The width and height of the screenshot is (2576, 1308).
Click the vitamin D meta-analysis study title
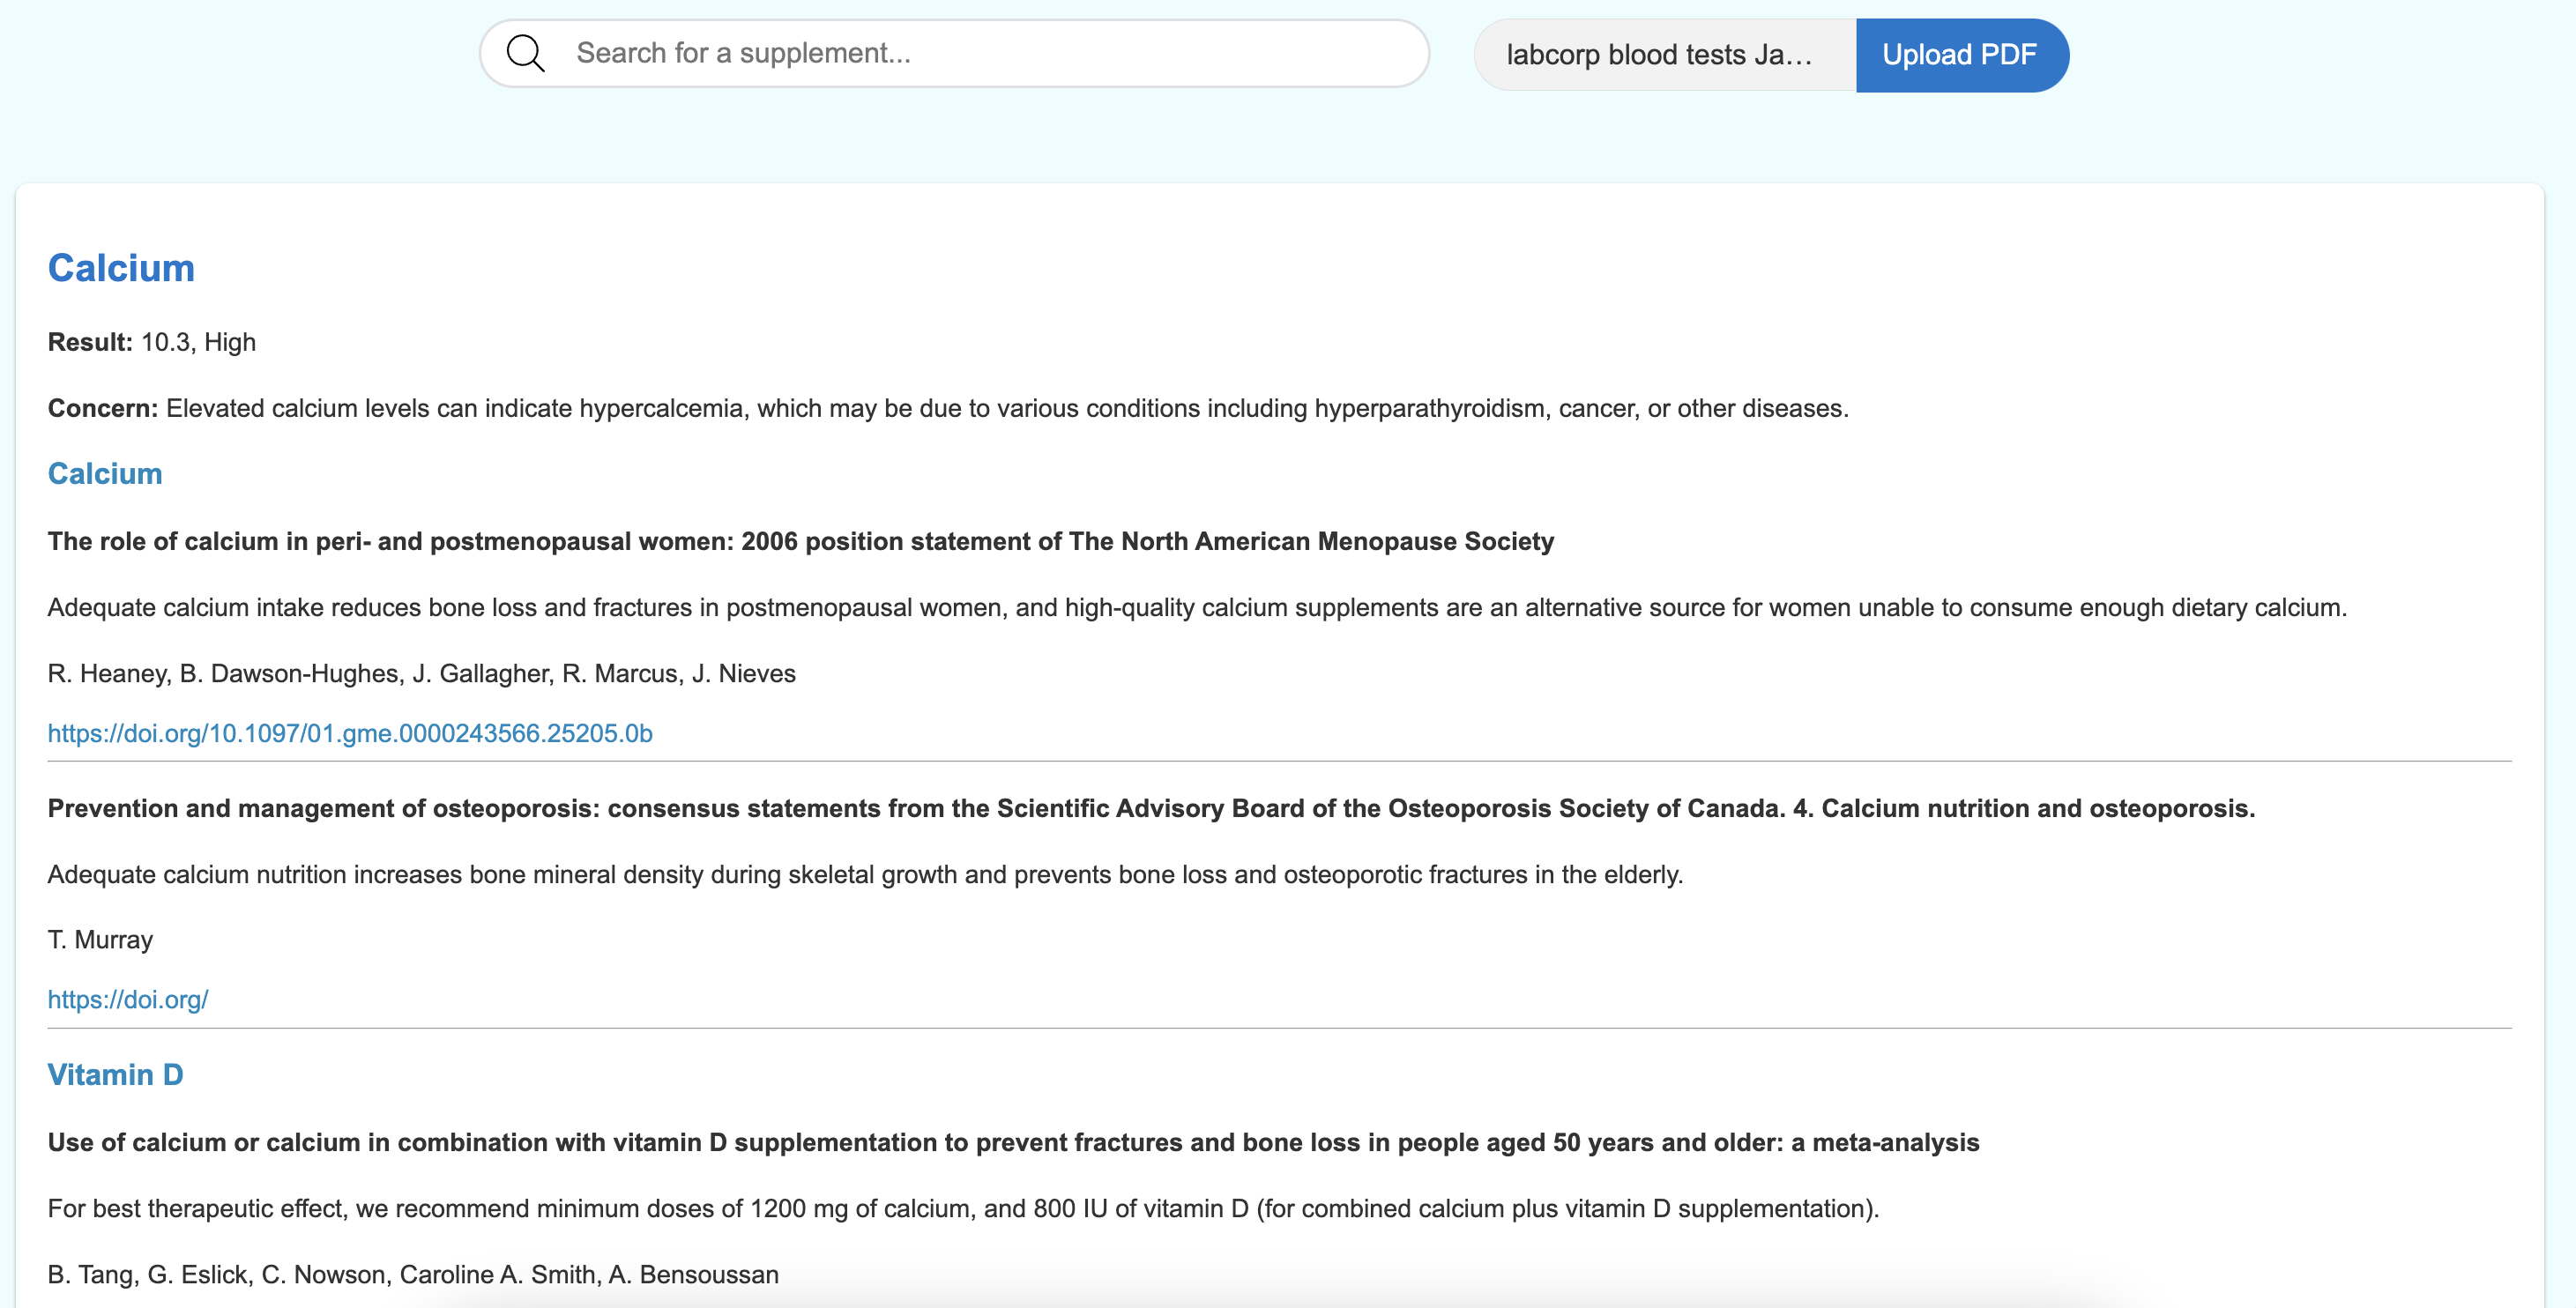pyautogui.click(x=1012, y=1142)
